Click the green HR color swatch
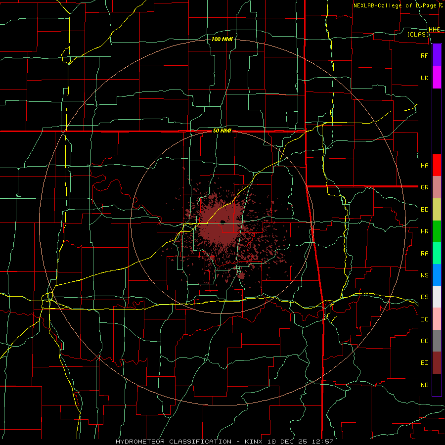Viewport: 445px width, 445px height. click(x=437, y=231)
